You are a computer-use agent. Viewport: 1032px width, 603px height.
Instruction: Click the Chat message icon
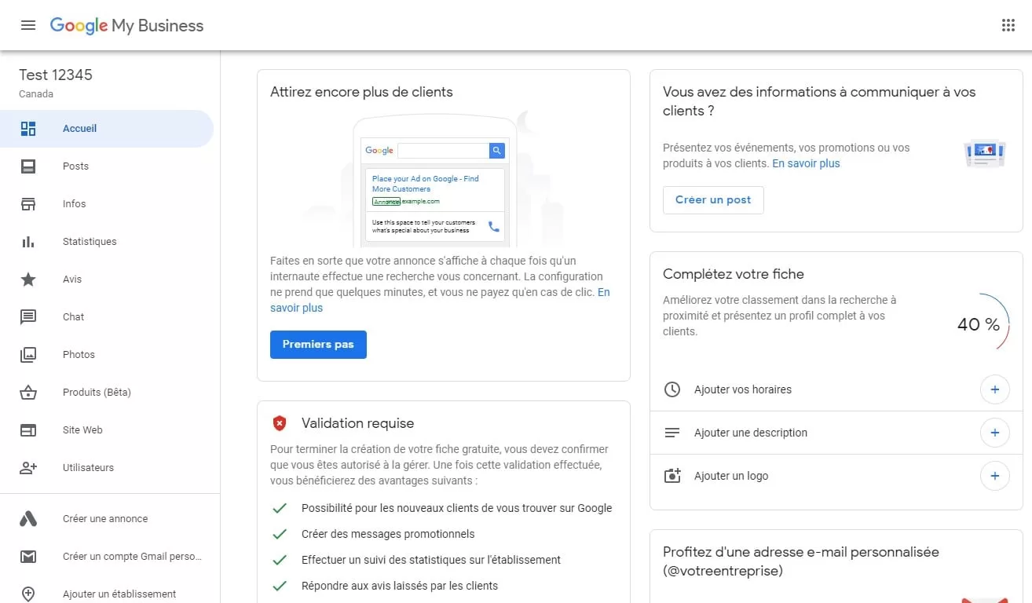[28, 317]
